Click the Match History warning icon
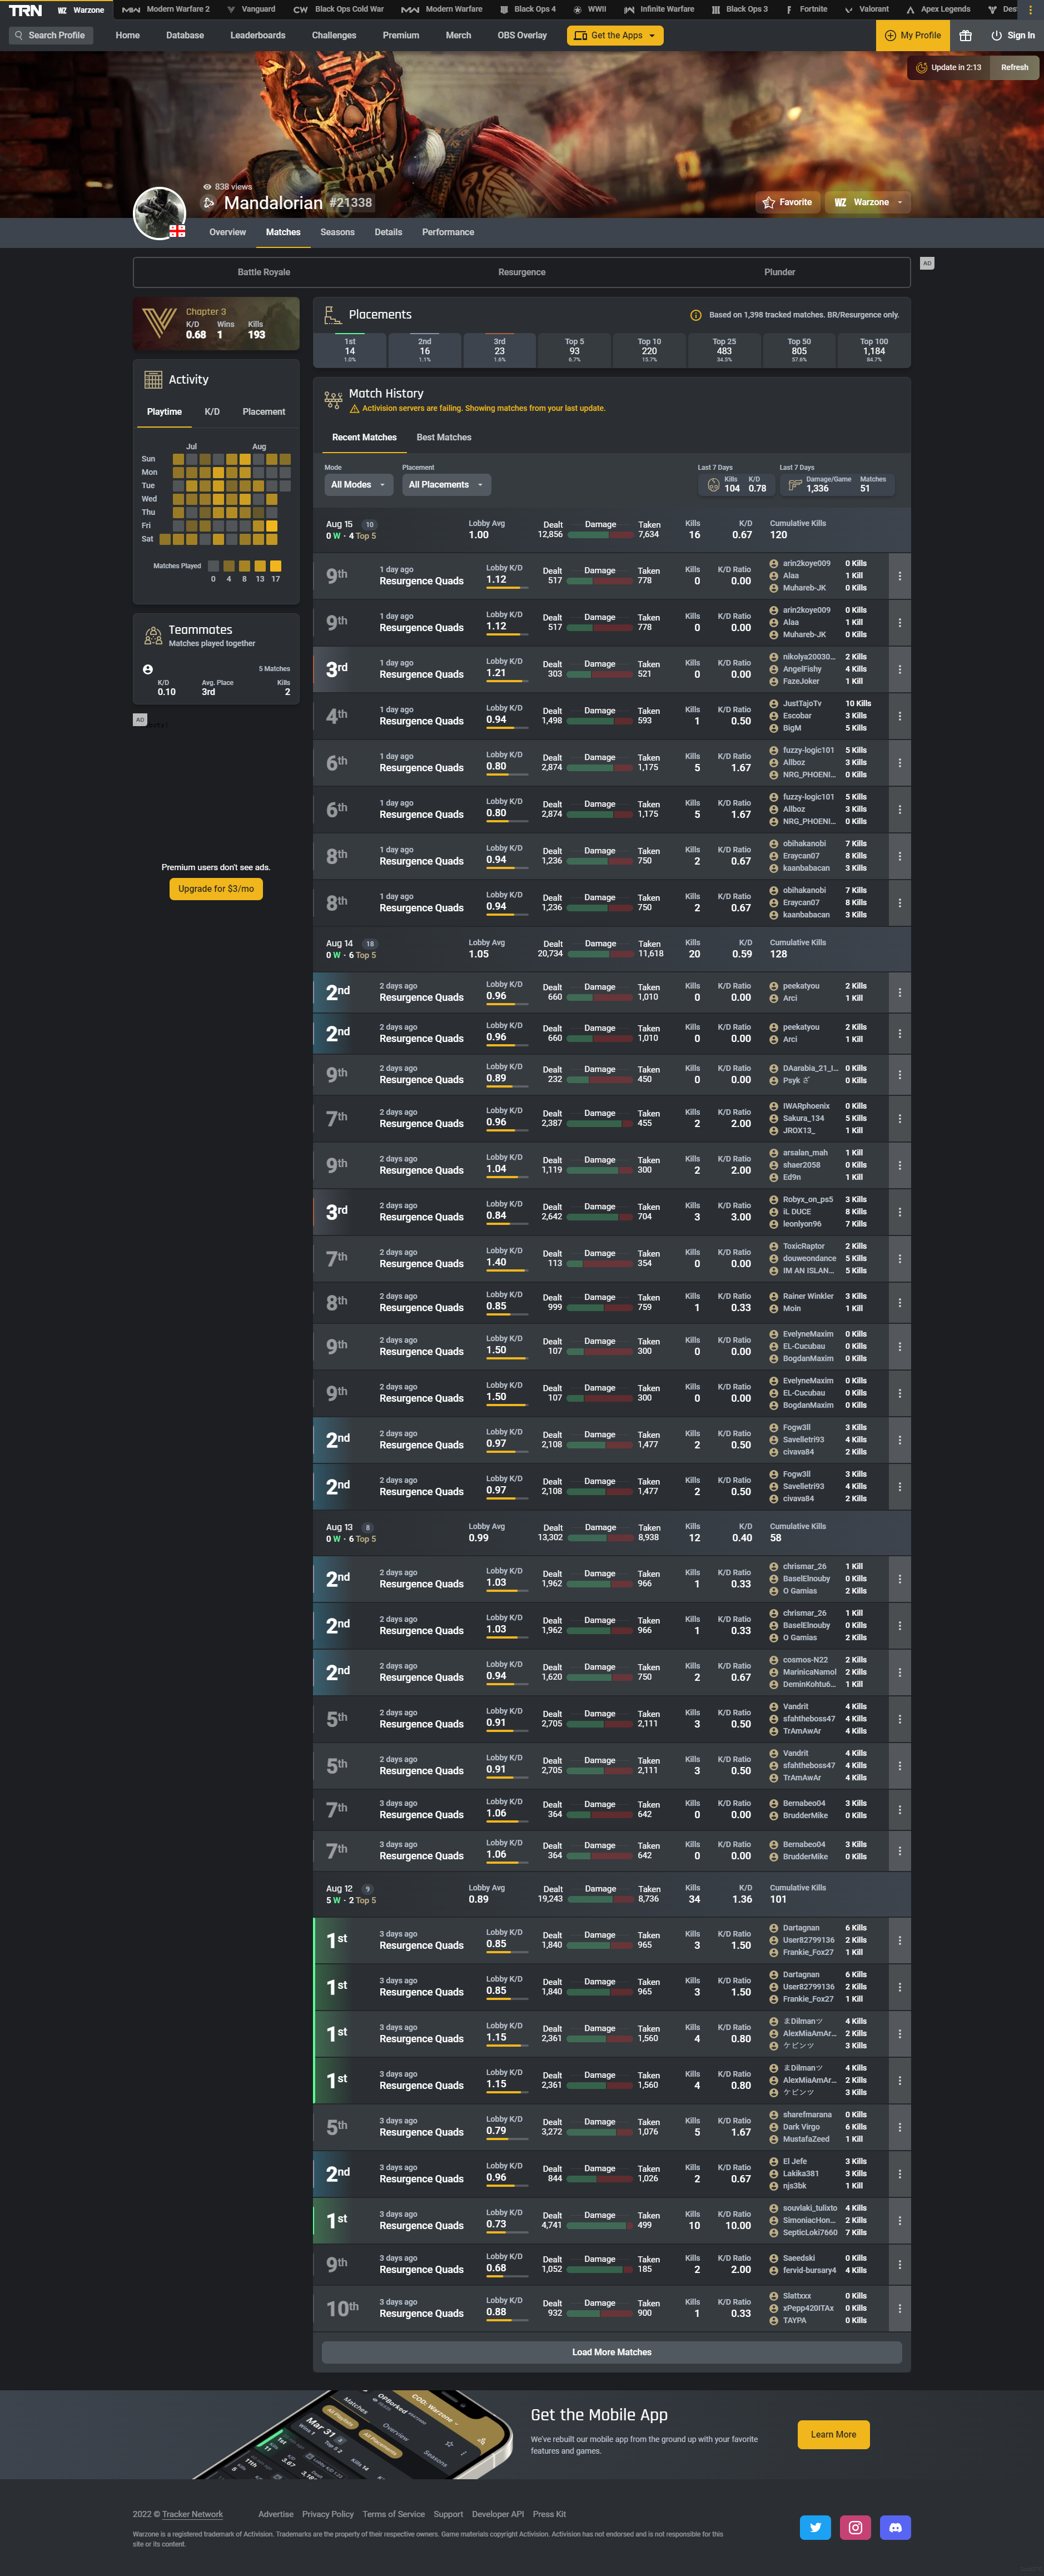The image size is (1044, 2576). pos(354,408)
